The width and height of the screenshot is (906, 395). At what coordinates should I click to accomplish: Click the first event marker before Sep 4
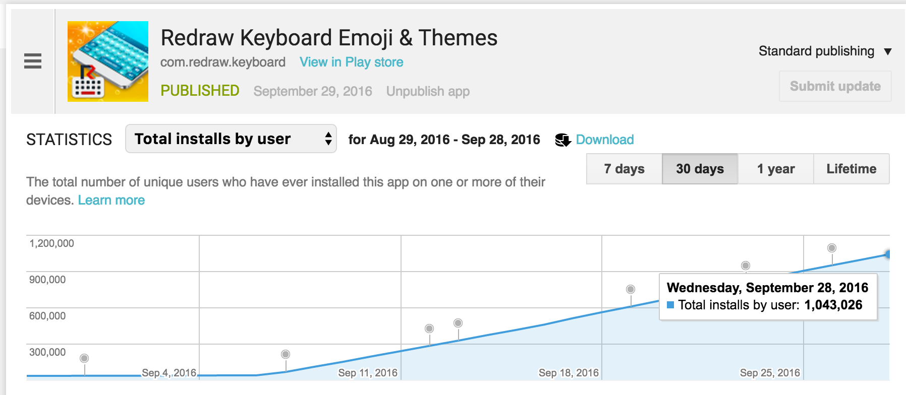(x=84, y=358)
